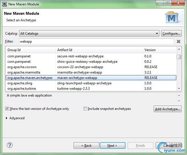The height and width of the screenshot is (155, 187).
Task: Click the Configure... button
Action: pos(171,33)
